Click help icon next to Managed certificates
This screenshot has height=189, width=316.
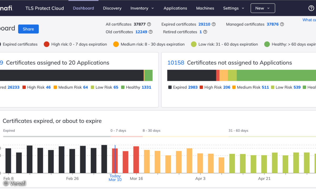[282, 24]
